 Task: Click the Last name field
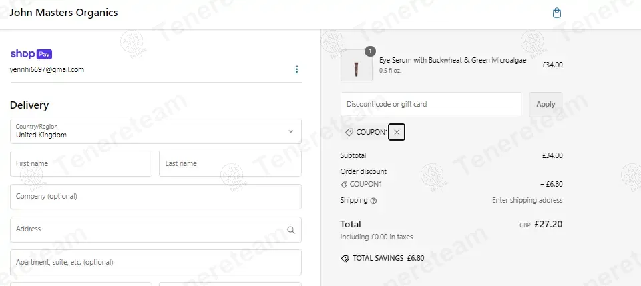click(x=230, y=163)
